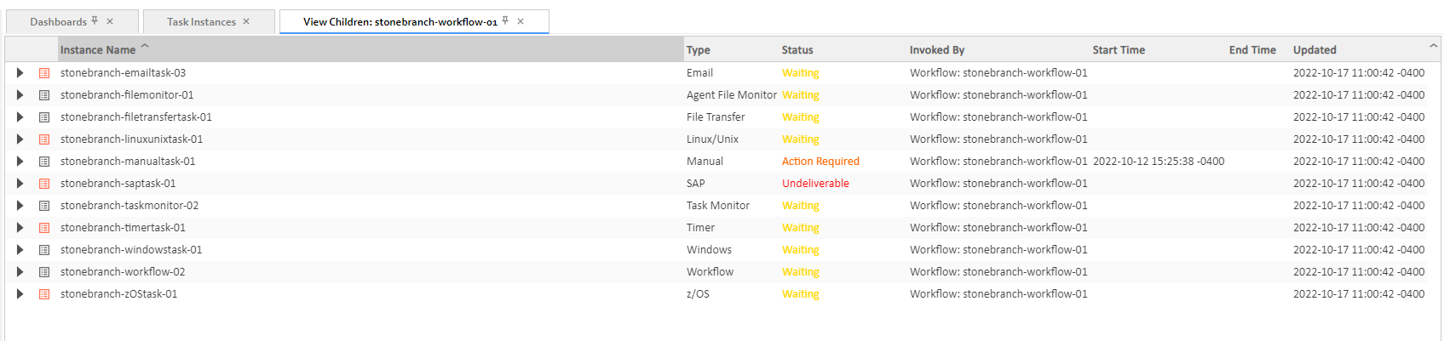Click the pin icon on View Children tab
This screenshot has height=341, width=1444.
coord(505,21)
